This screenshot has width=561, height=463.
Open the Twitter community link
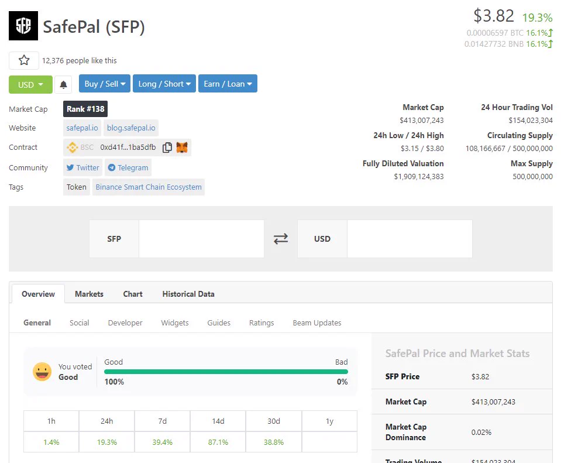[x=82, y=167]
